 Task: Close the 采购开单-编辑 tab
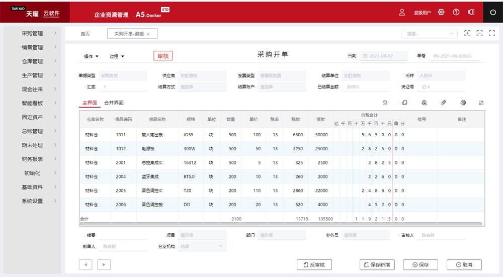click(x=148, y=34)
